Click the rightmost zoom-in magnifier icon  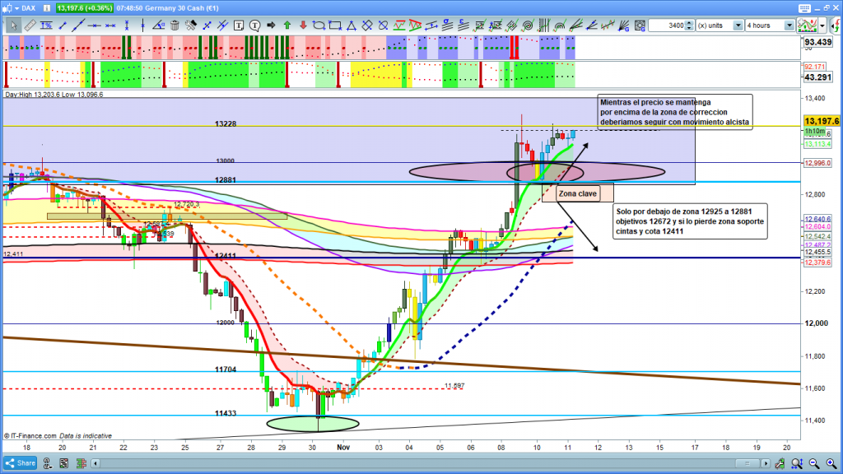[834, 464]
